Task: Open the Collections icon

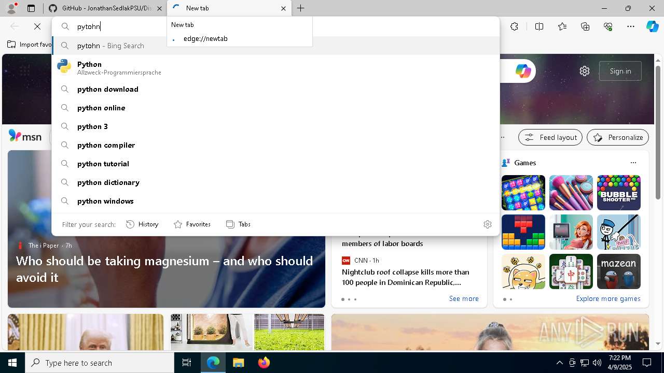Action: (585, 26)
